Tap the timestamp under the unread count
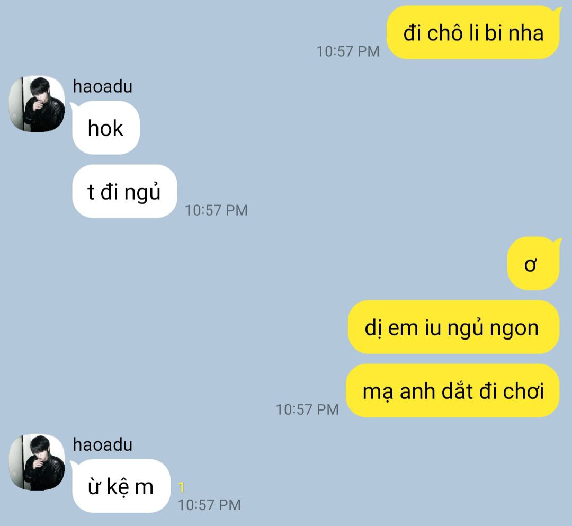This screenshot has height=526, width=572. tap(209, 505)
